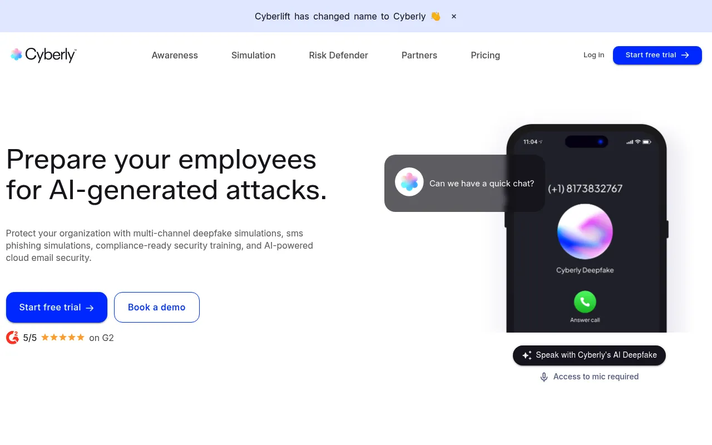This screenshot has width=712, height=445.
Task: Click the green Answer call button
Action: (x=585, y=302)
